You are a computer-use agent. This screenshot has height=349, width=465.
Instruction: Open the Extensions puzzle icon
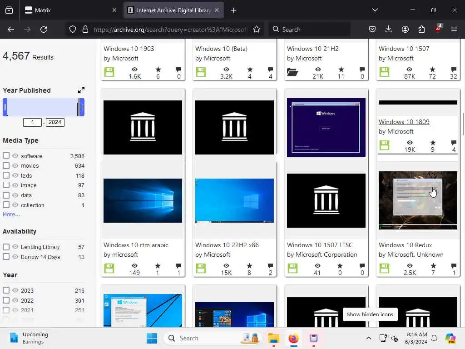pos(421,30)
